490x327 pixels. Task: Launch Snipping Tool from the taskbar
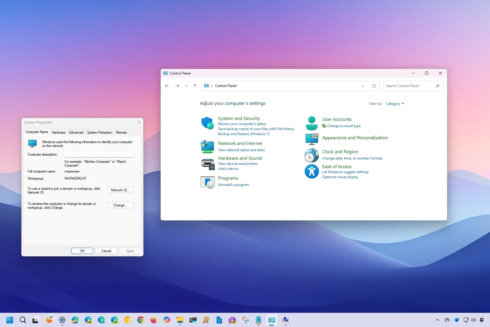[245, 320]
